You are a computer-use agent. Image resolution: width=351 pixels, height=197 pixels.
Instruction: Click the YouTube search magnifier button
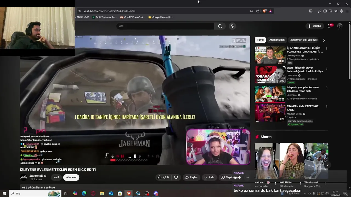220,26
